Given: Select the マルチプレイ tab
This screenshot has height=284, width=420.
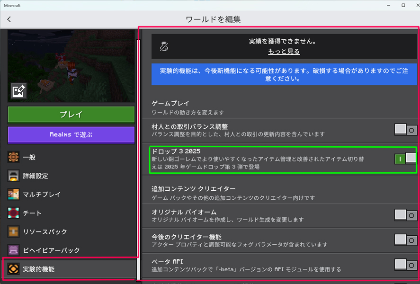Looking at the screenshot, I should (x=71, y=195).
